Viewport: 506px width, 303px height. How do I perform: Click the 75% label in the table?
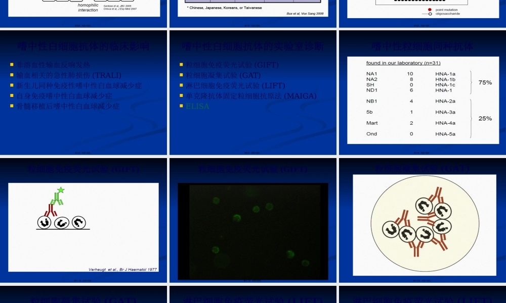click(485, 82)
